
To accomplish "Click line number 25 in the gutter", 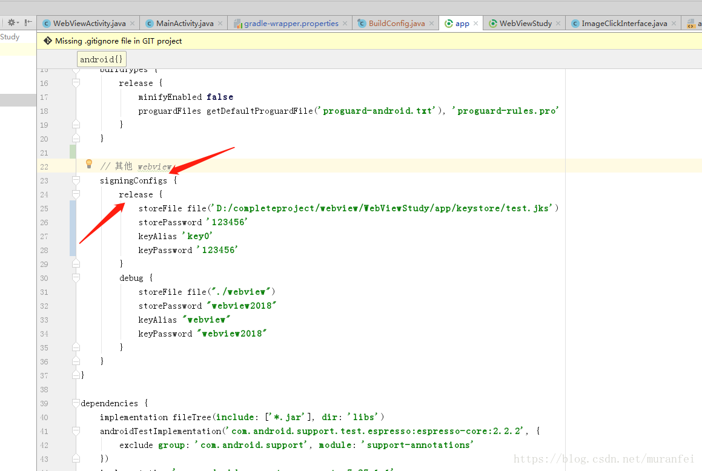I will click(44, 208).
